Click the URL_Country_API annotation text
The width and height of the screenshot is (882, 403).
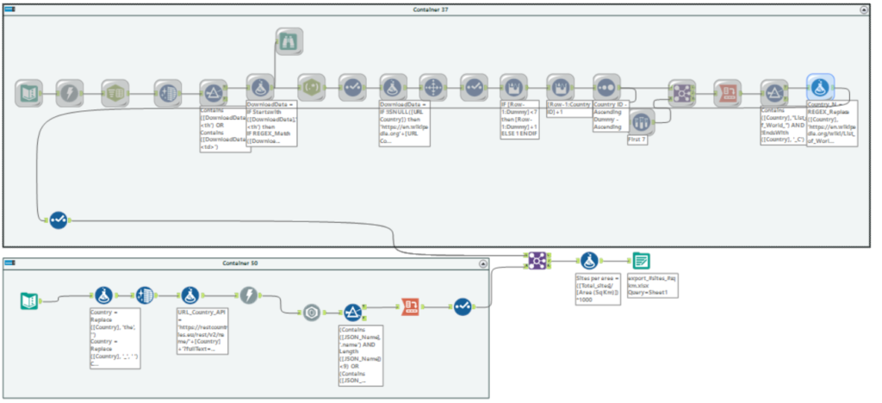[x=202, y=331]
